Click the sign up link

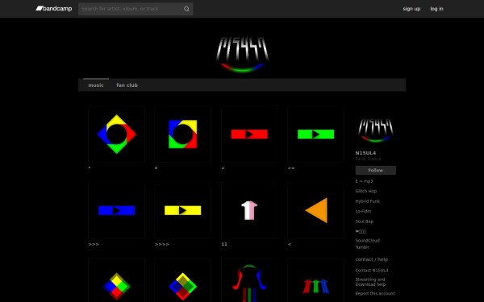[411, 9]
